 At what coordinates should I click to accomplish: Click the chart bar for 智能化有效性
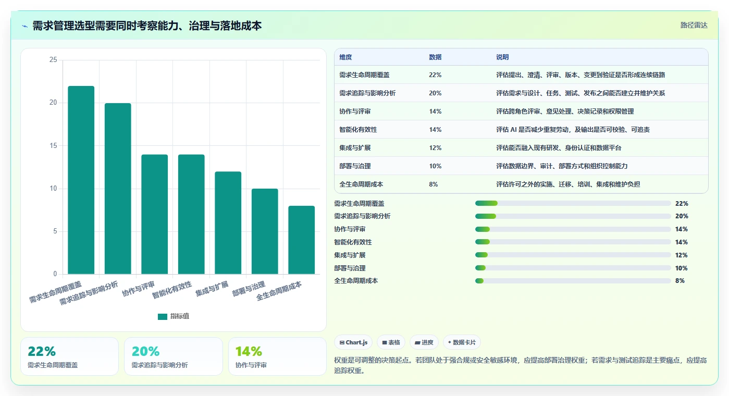click(191, 214)
